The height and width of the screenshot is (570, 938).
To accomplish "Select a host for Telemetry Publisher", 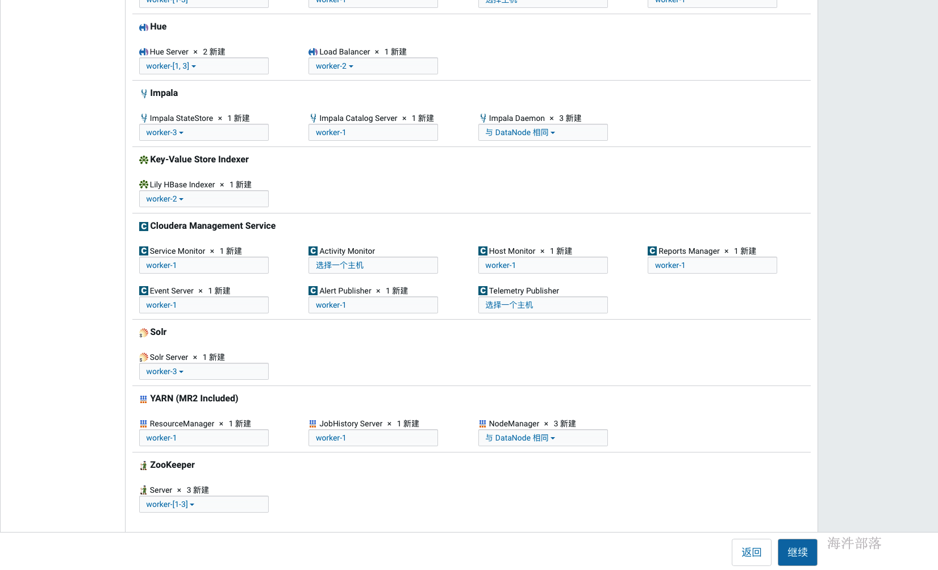I will pyautogui.click(x=543, y=305).
